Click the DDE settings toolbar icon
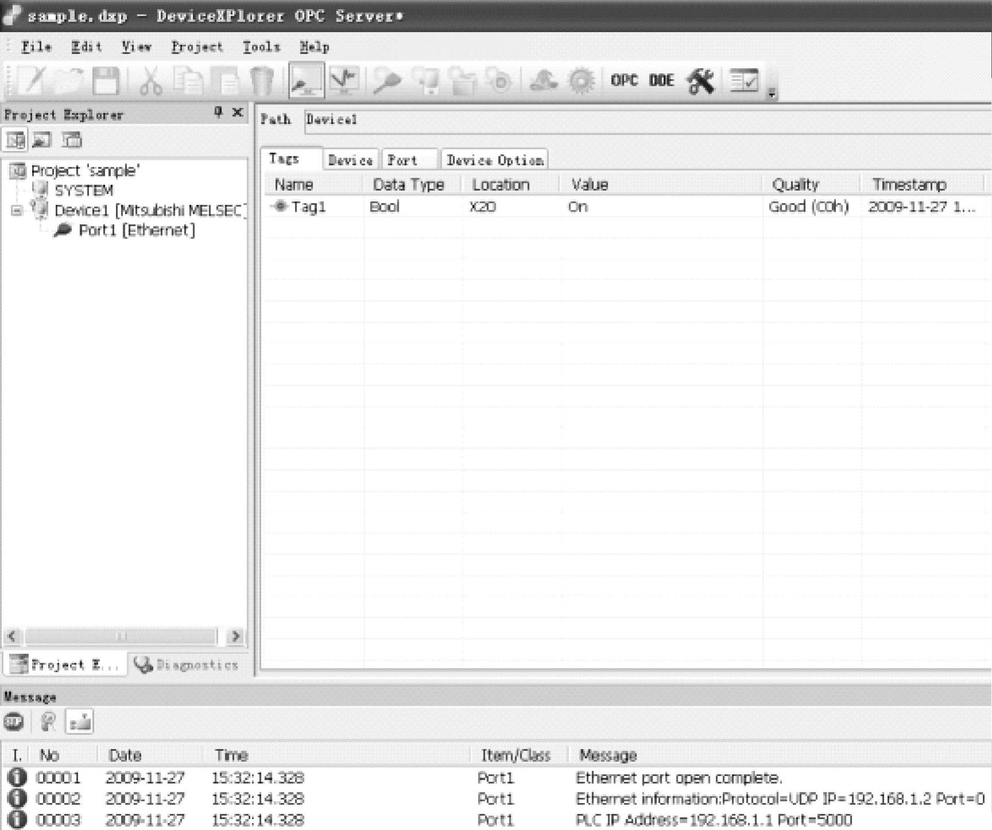The image size is (992, 830). click(x=661, y=81)
